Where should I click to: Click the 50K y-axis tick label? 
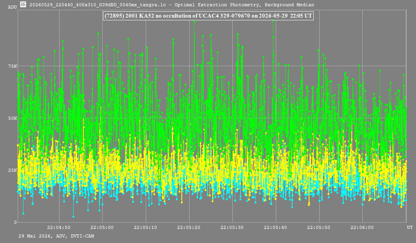(13, 118)
